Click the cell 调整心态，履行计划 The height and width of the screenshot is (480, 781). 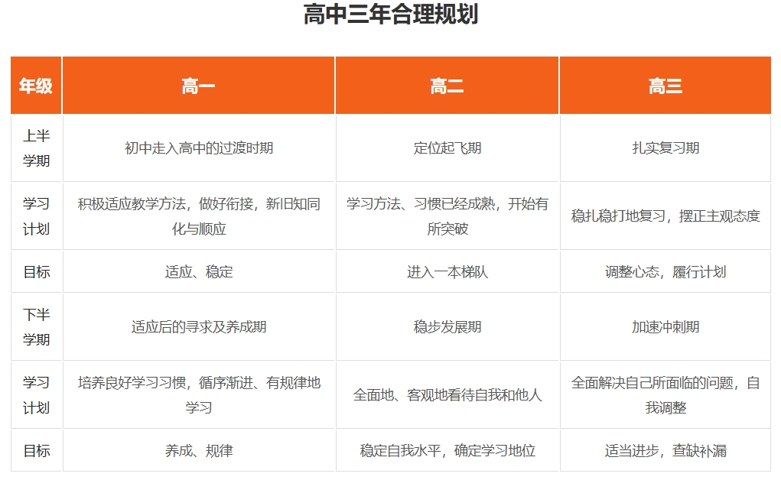664,271
